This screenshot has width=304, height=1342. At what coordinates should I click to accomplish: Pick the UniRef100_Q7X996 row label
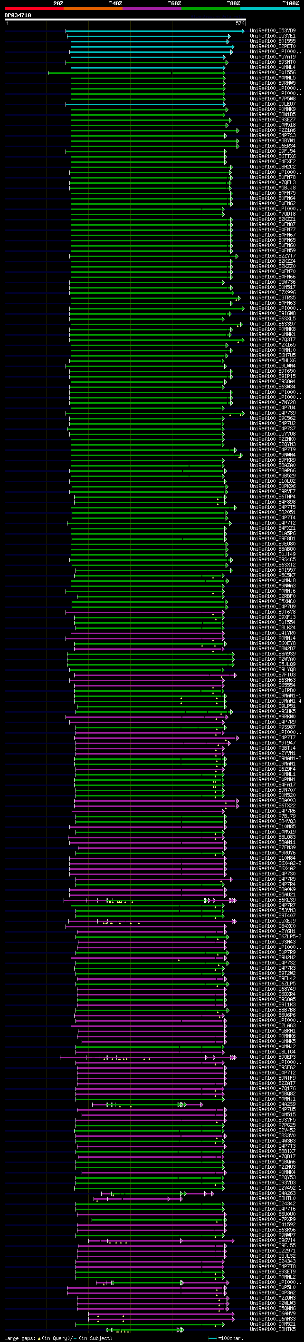[273, 292]
